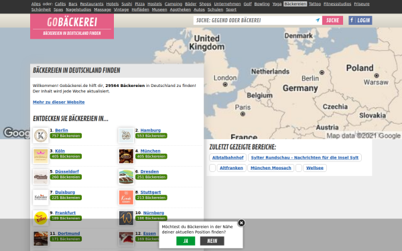The width and height of the screenshot is (402, 251).
Task: Open the München Moosach recent area link
Action: (x=271, y=168)
